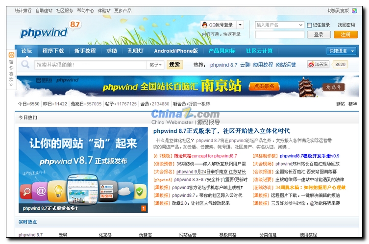
Task: Select the 产品风向标 navigation tab
Action: [x=222, y=51]
